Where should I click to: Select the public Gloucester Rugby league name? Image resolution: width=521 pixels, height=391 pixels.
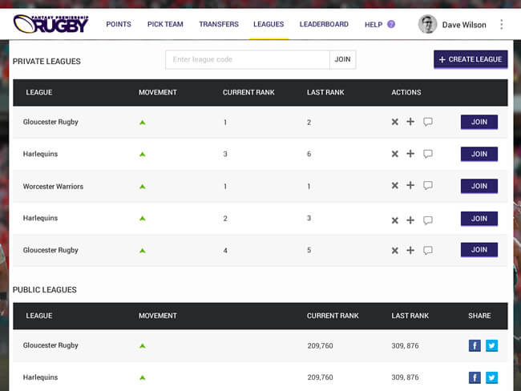pyautogui.click(x=50, y=345)
